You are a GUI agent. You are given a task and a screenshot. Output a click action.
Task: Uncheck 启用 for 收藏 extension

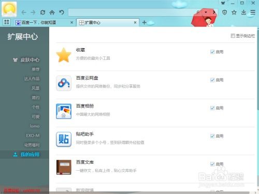pos(212,52)
